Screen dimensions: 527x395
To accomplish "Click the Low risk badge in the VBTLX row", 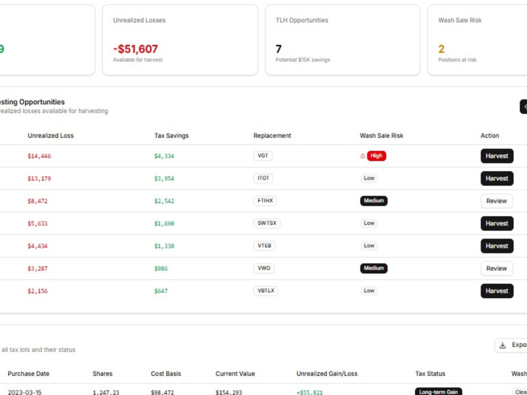I will [x=369, y=291].
